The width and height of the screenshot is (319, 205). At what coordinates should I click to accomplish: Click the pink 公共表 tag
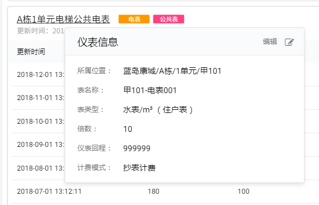pyautogui.click(x=169, y=19)
